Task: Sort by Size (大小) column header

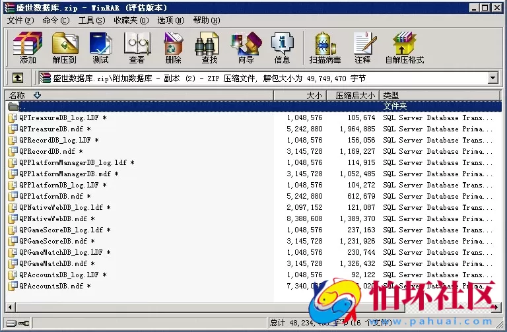Action: pyautogui.click(x=300, y=95)
